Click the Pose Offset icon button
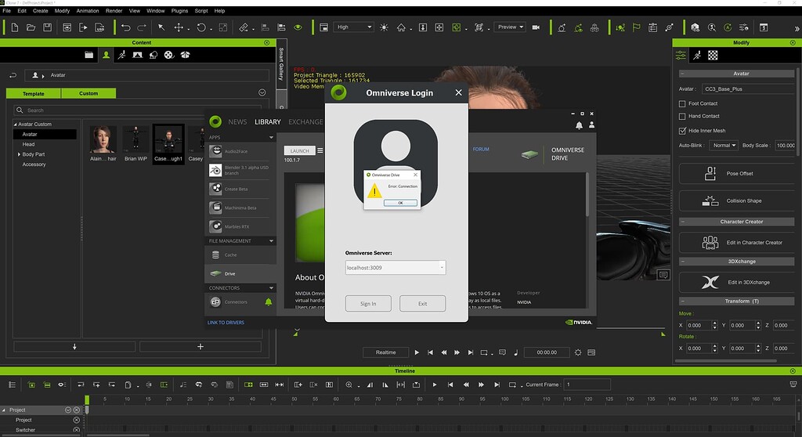The width and height of the screenshot is (802, 437). pyautogui.click(x=710, y=173)
